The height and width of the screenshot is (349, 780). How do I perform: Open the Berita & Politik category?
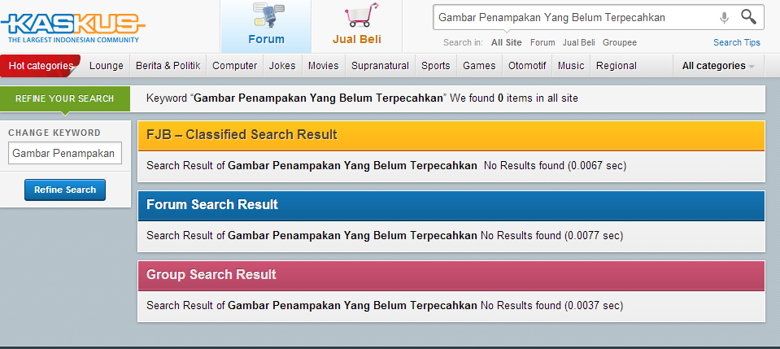(x=168, y=66)
